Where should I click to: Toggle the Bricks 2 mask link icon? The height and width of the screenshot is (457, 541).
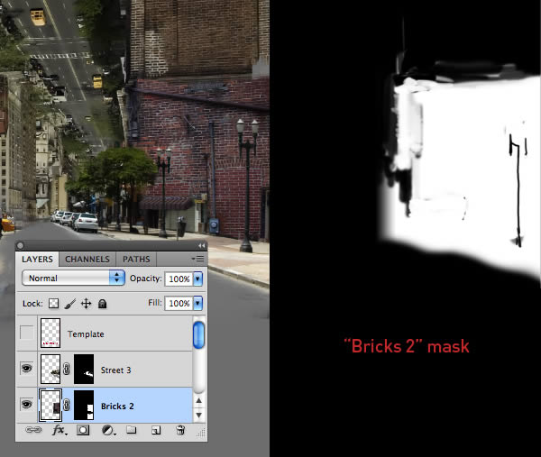[67, 405]
